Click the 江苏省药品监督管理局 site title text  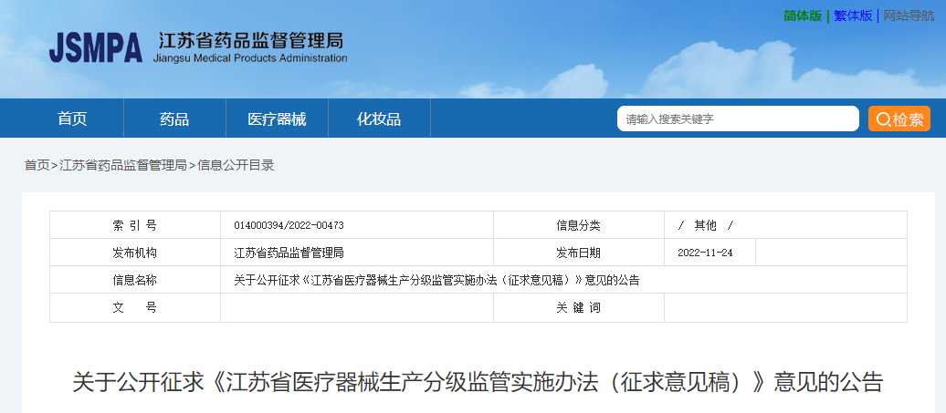[251, 40]
